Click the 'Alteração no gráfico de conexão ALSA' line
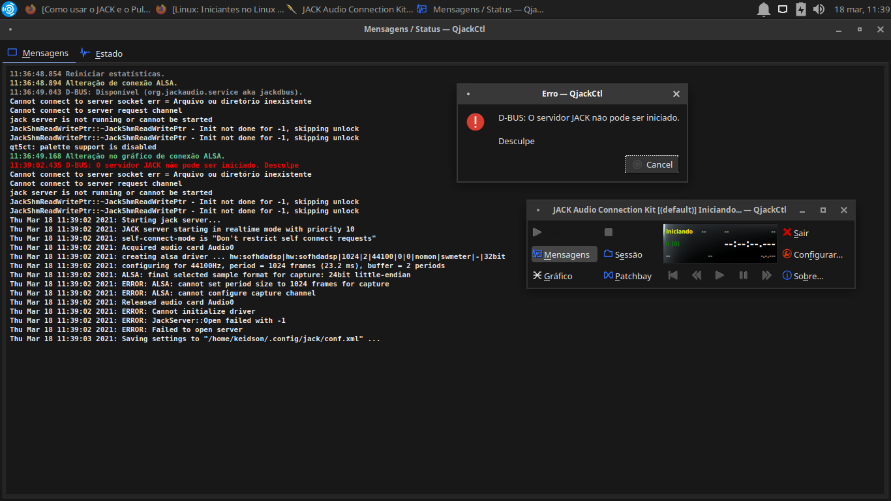The height and width of the screenshot is (501, 891). [x=117, y=156]
